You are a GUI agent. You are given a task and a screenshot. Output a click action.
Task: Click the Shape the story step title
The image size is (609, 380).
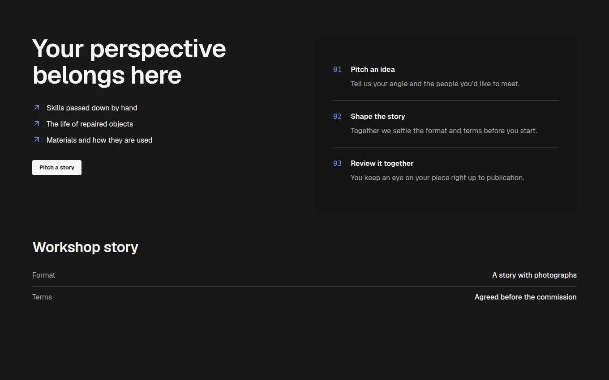pos(378,116)
